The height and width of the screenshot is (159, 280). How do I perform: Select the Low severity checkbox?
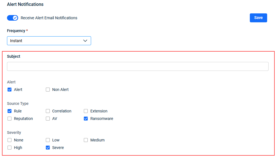pos(48,140)
